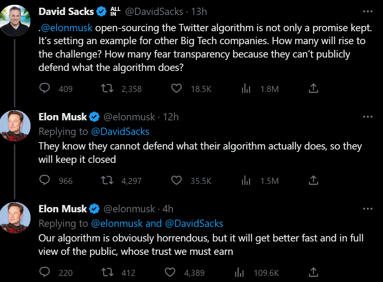Share David Sacks' tweet

313,88
